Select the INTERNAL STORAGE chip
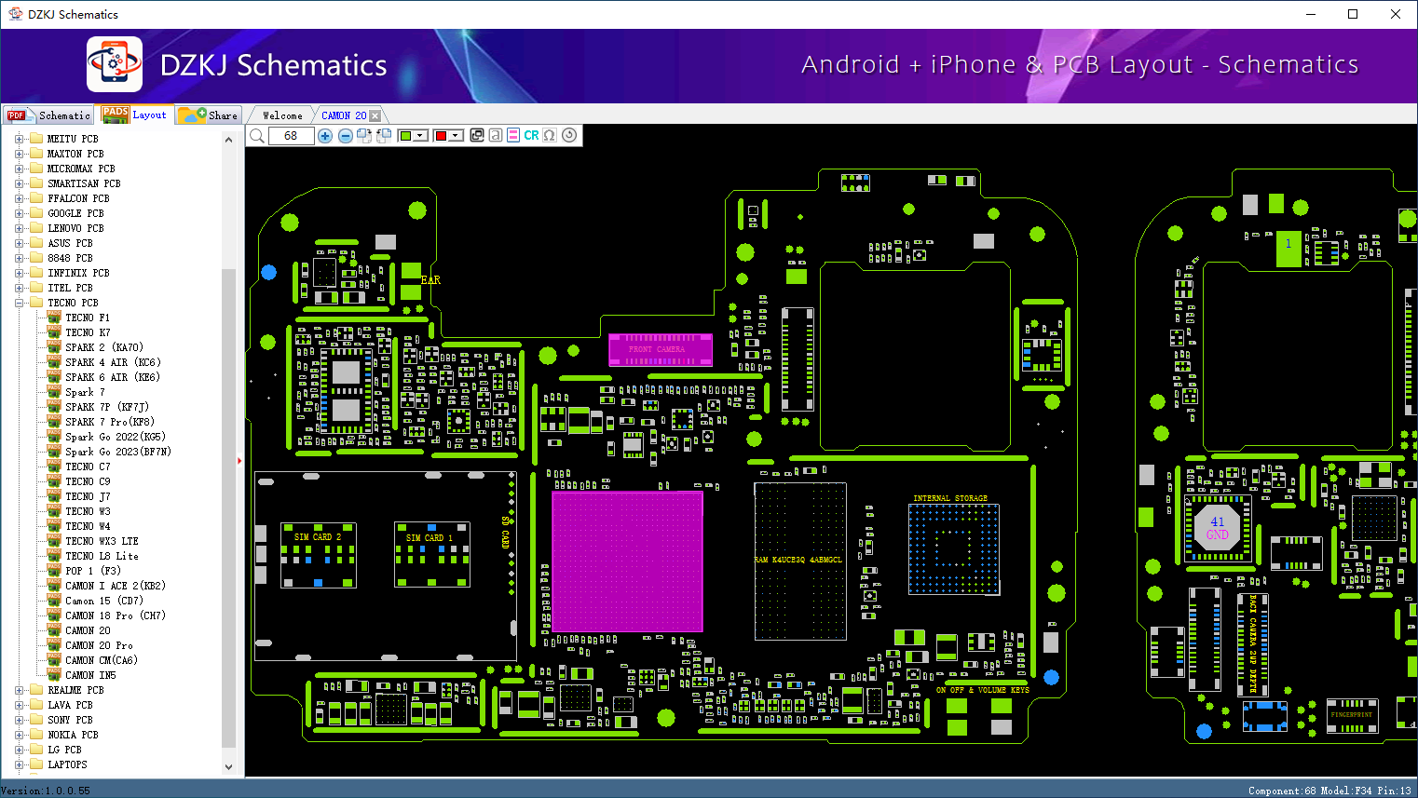This screenshot has width=1418, height=798. [x=954, y=549]
